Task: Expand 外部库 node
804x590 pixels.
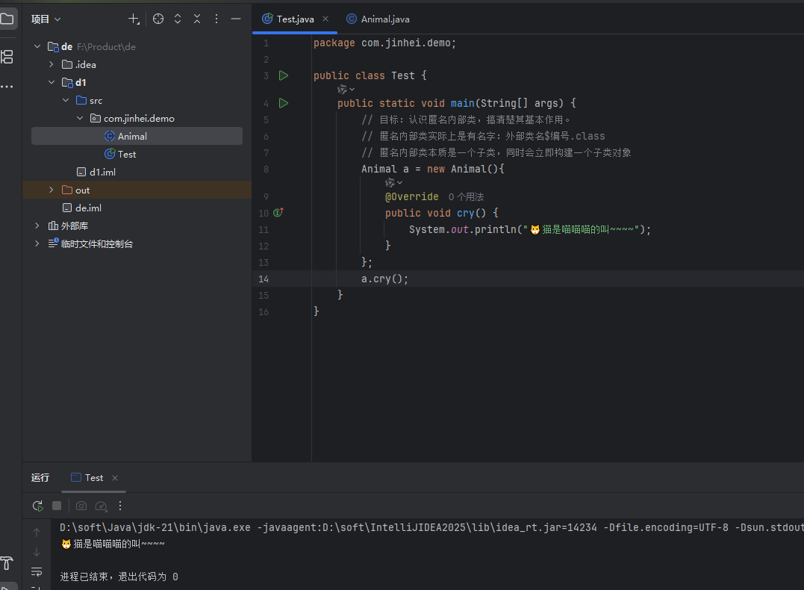Action: (37, 226)
